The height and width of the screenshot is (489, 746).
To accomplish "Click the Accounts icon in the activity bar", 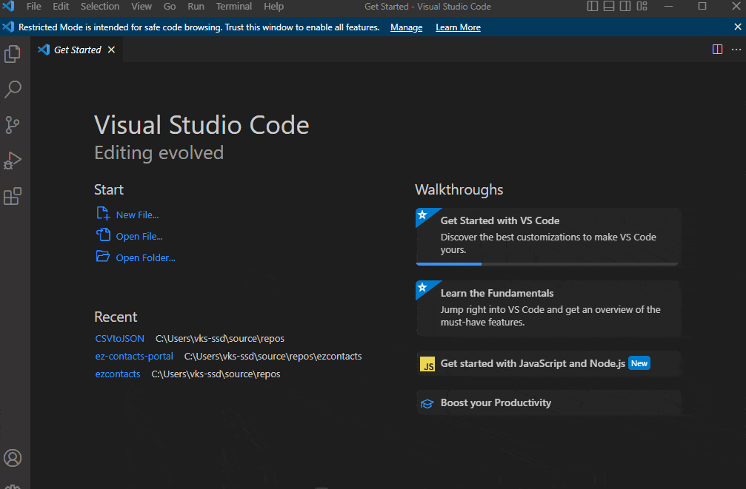I will [x=13, y=458].
